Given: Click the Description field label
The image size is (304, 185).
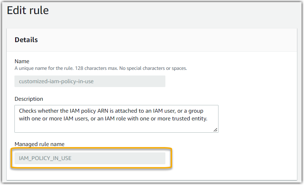Looking at the screenshot, I should (29, 99).
